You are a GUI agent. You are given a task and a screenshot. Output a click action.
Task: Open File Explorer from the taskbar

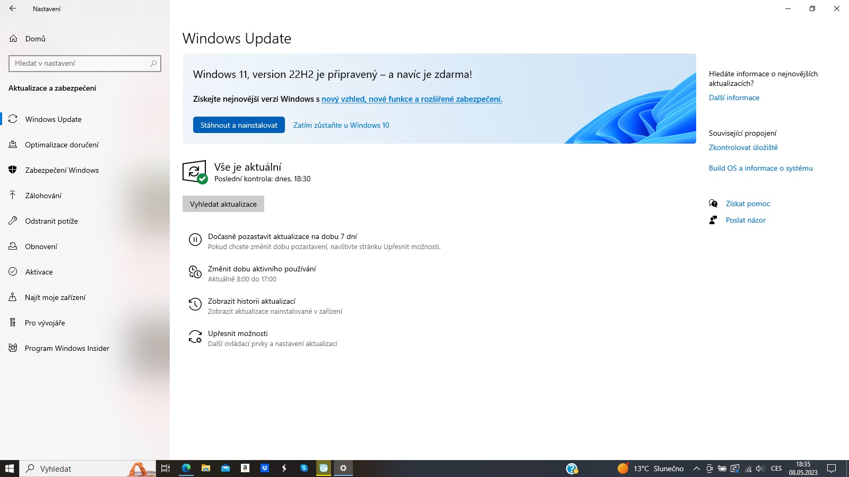206,469
